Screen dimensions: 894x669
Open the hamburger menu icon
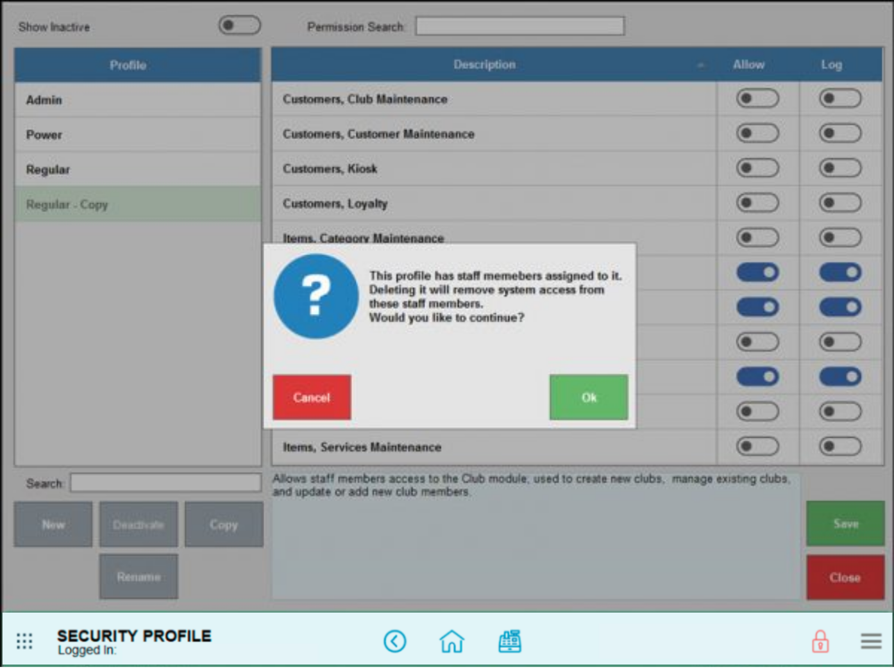871,641
